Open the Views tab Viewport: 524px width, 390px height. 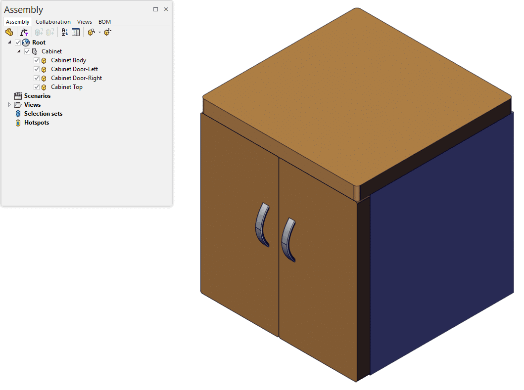point(85,22)
